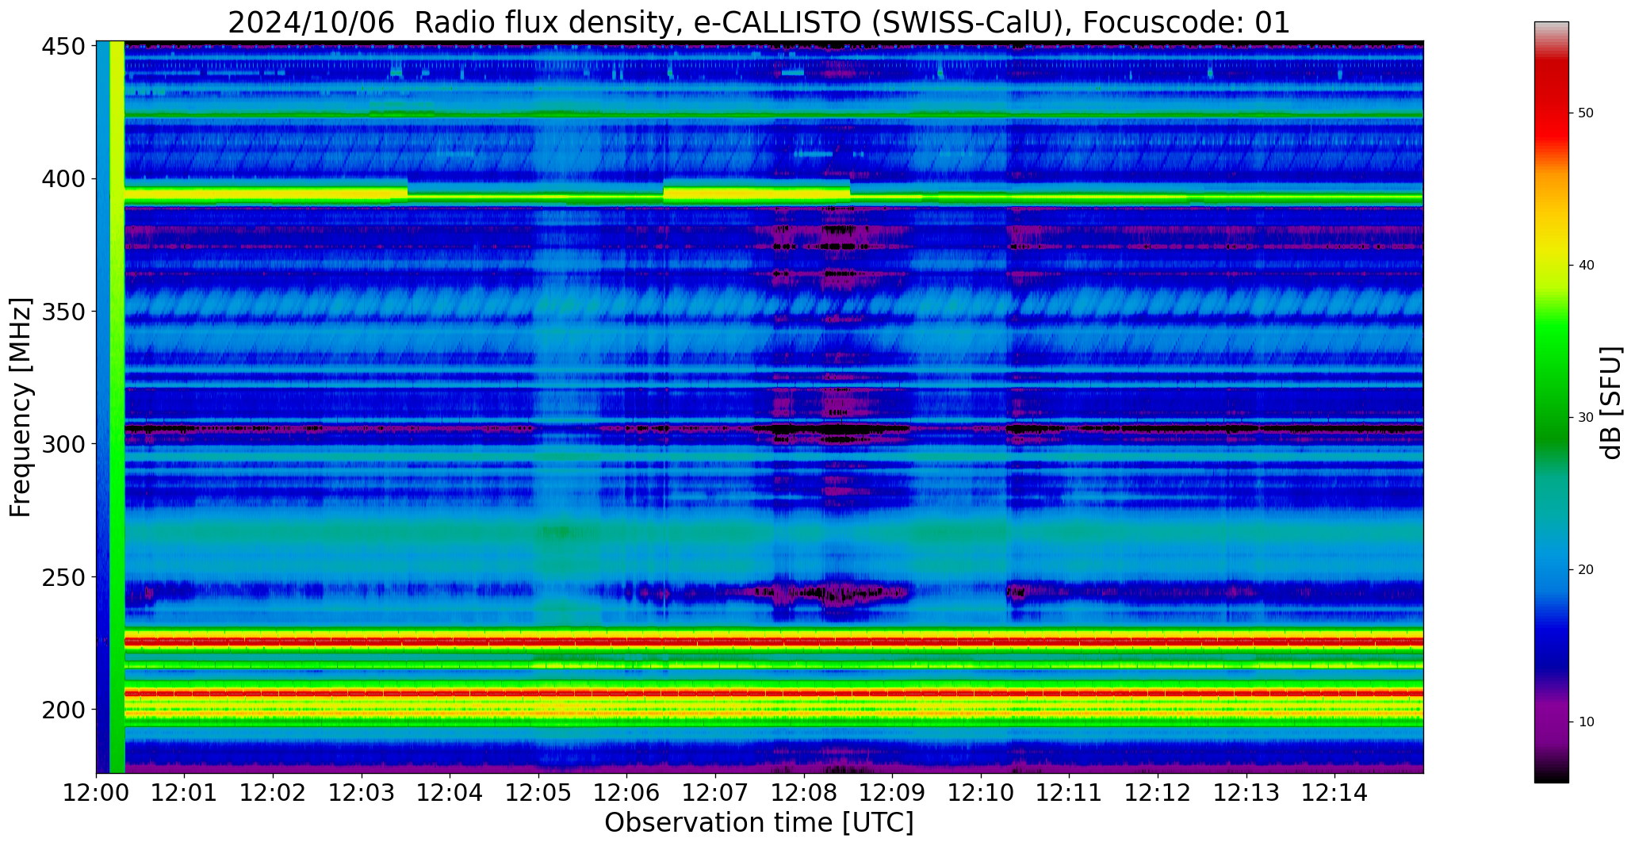Click the green region of the colorbar

(x=1551, y=373)
